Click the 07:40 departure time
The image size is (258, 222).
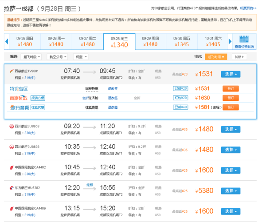point(72,71)
